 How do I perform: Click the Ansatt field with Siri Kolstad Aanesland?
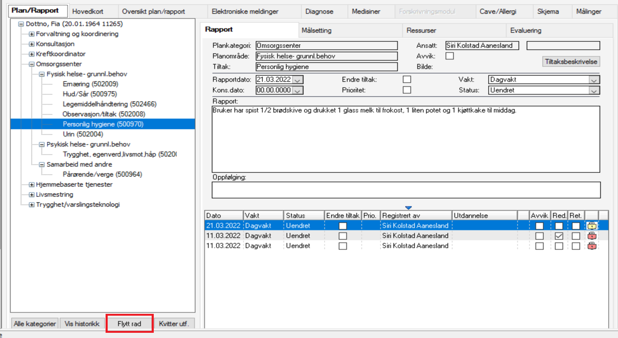click(482, 45)
